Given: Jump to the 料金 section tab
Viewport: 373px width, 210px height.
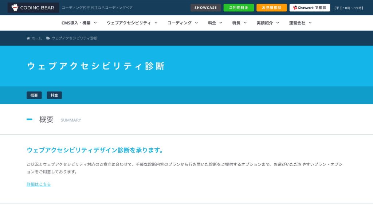Looking at the screenshot, I should [54, 95].
